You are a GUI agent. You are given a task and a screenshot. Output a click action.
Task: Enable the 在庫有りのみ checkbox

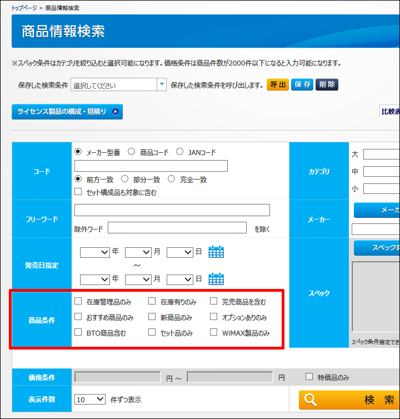152,302
